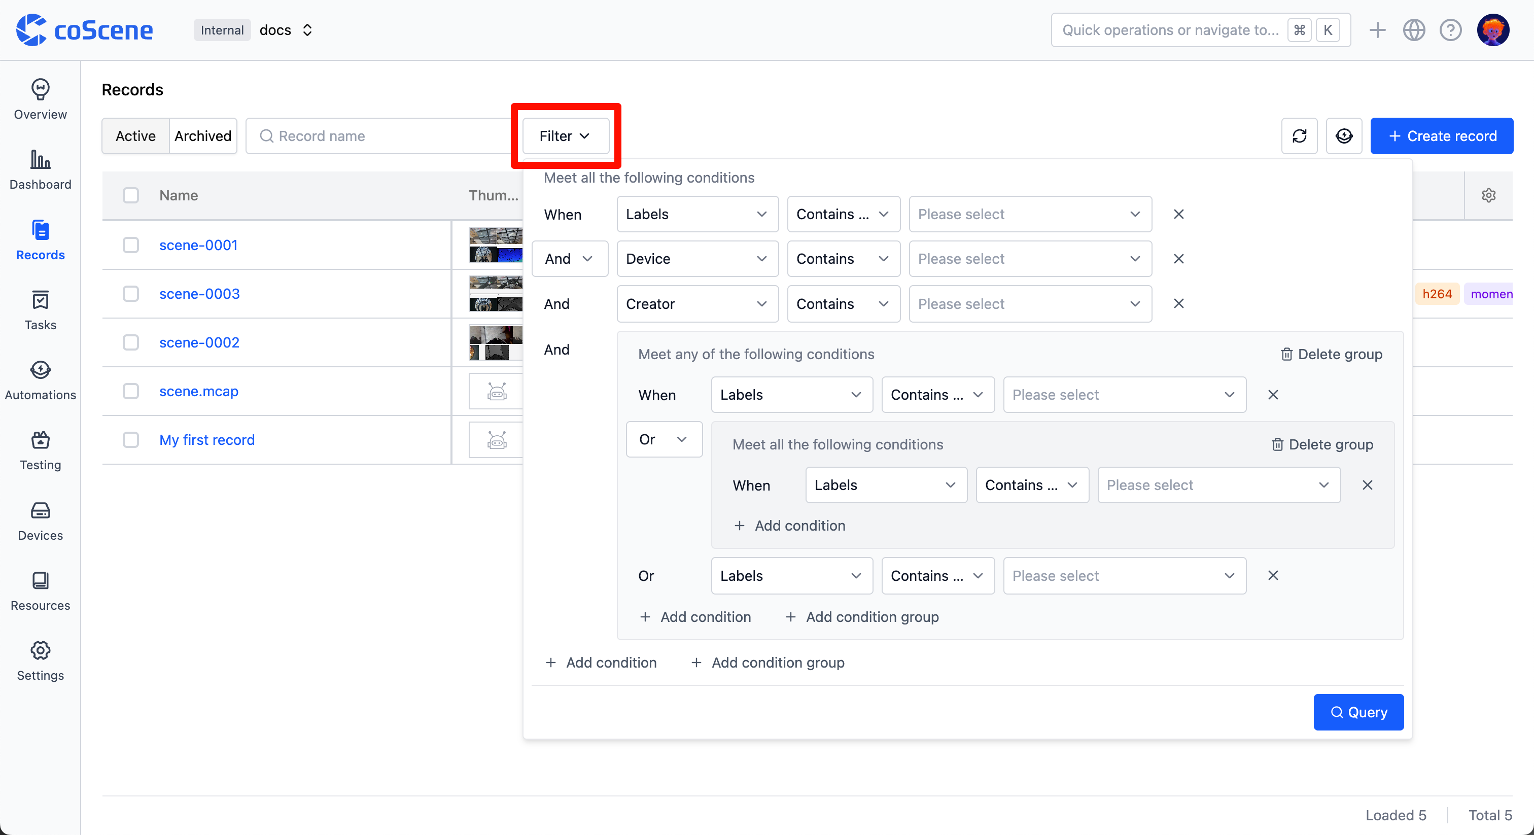Remove the Creator condition with its X control
Viewport: 1534px width, 835px height.
click(1178, 304)
